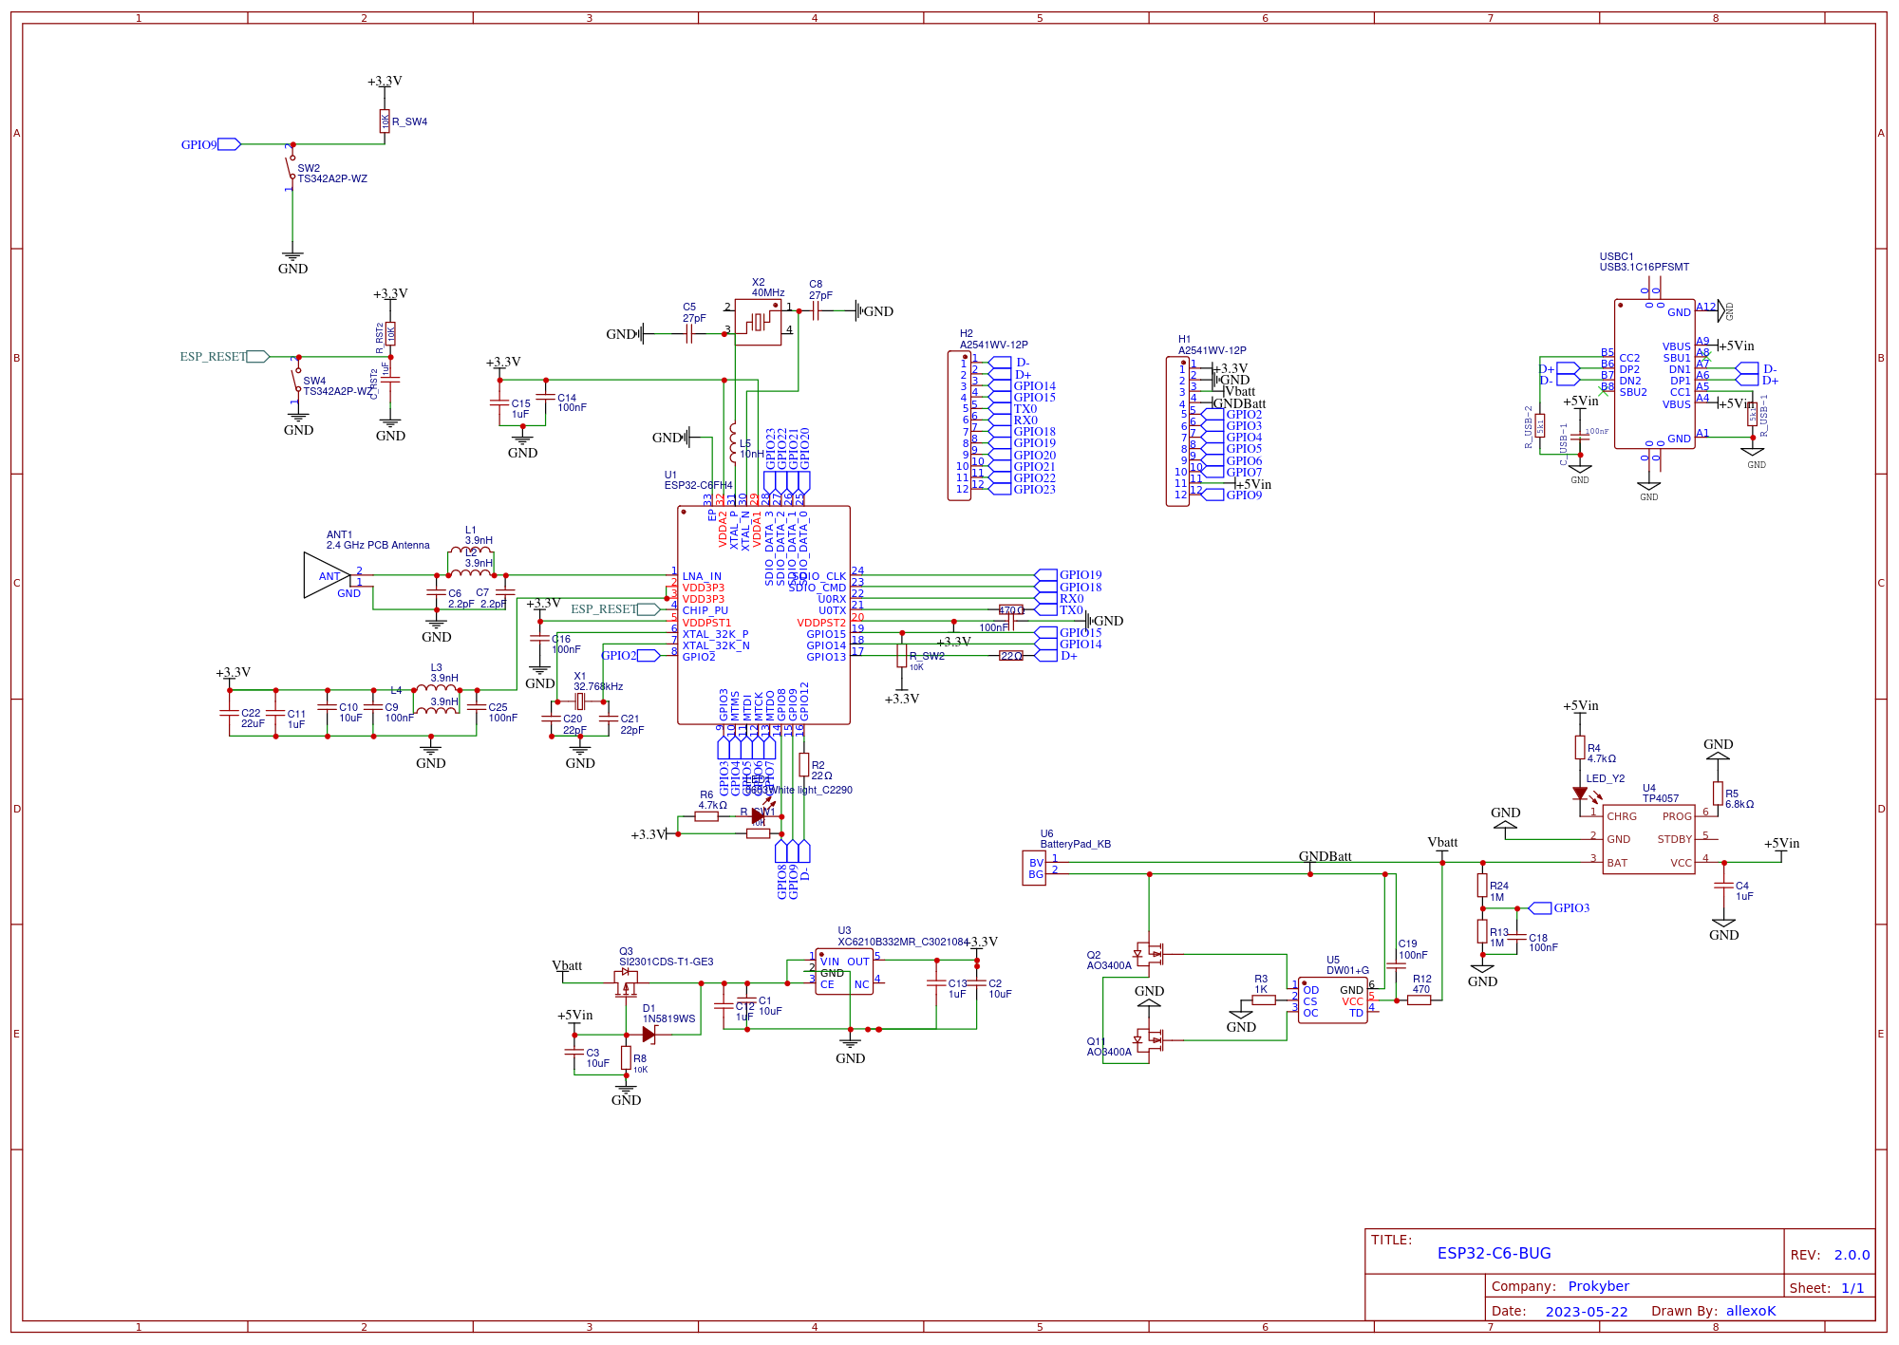Click the C5 27pF capacitor symbol
Viewport: 1899px width, 1345px height.
coord(688,334)
